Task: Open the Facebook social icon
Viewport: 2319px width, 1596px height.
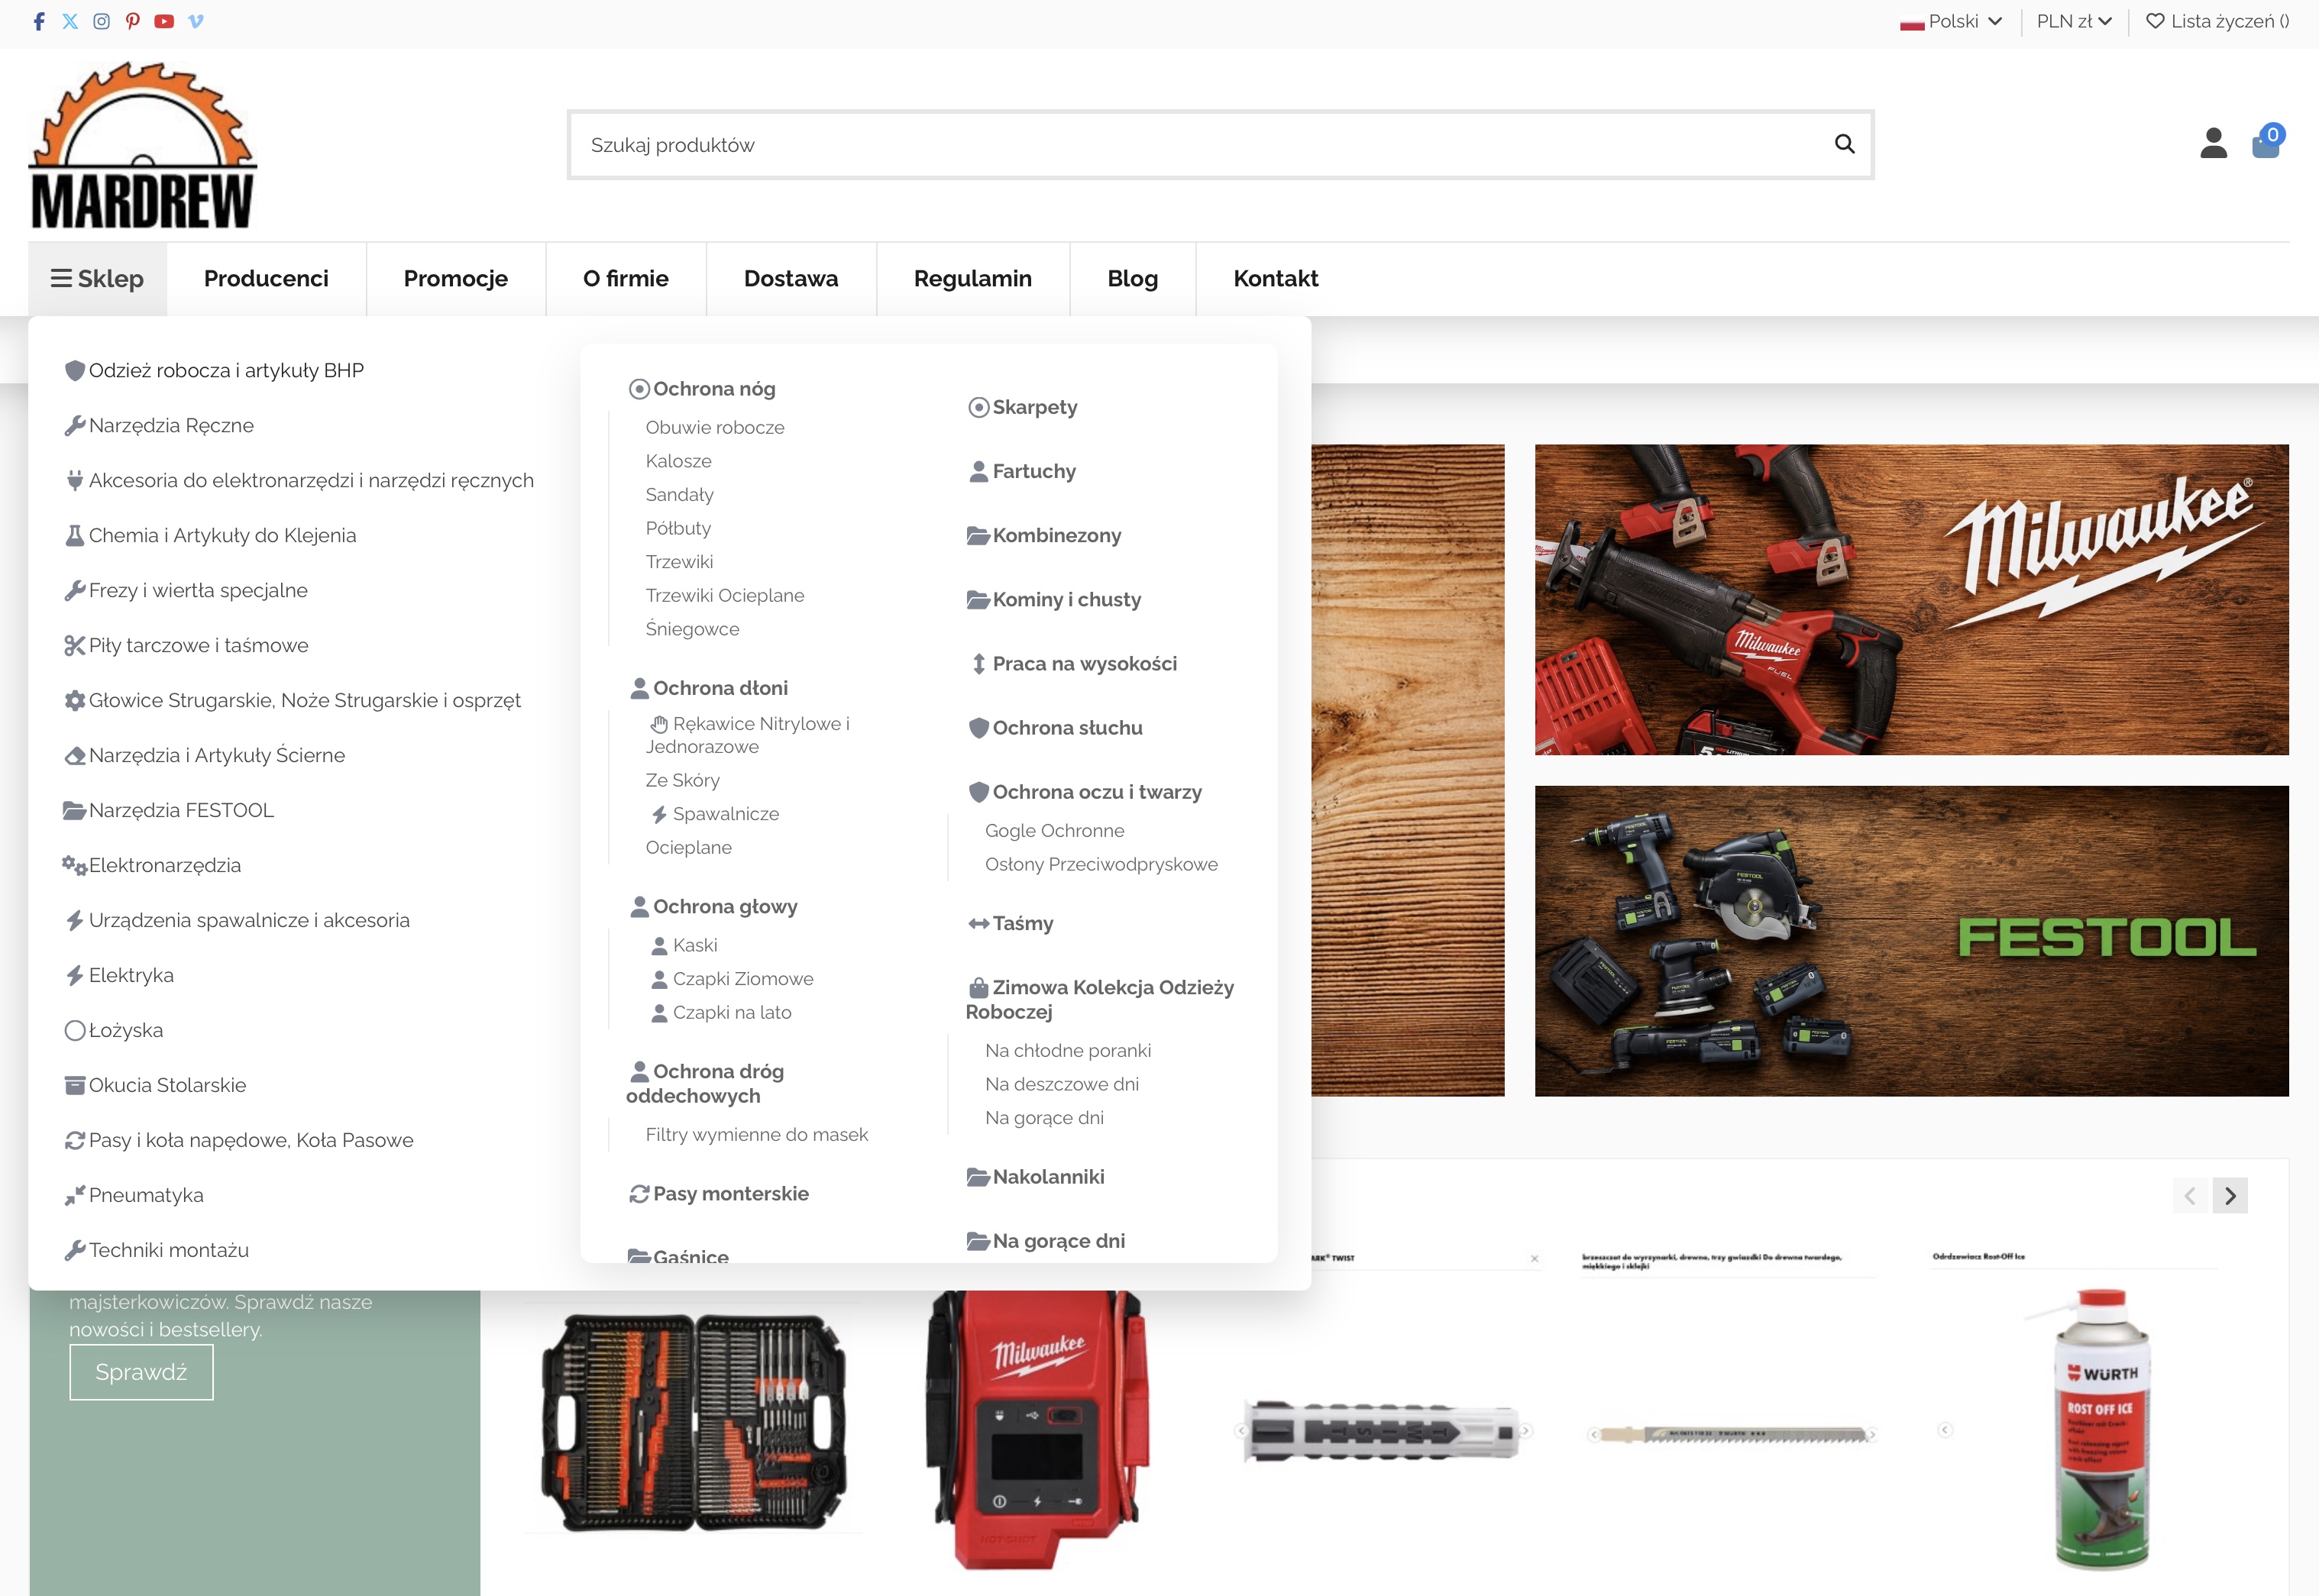Action: pos(39,21)
